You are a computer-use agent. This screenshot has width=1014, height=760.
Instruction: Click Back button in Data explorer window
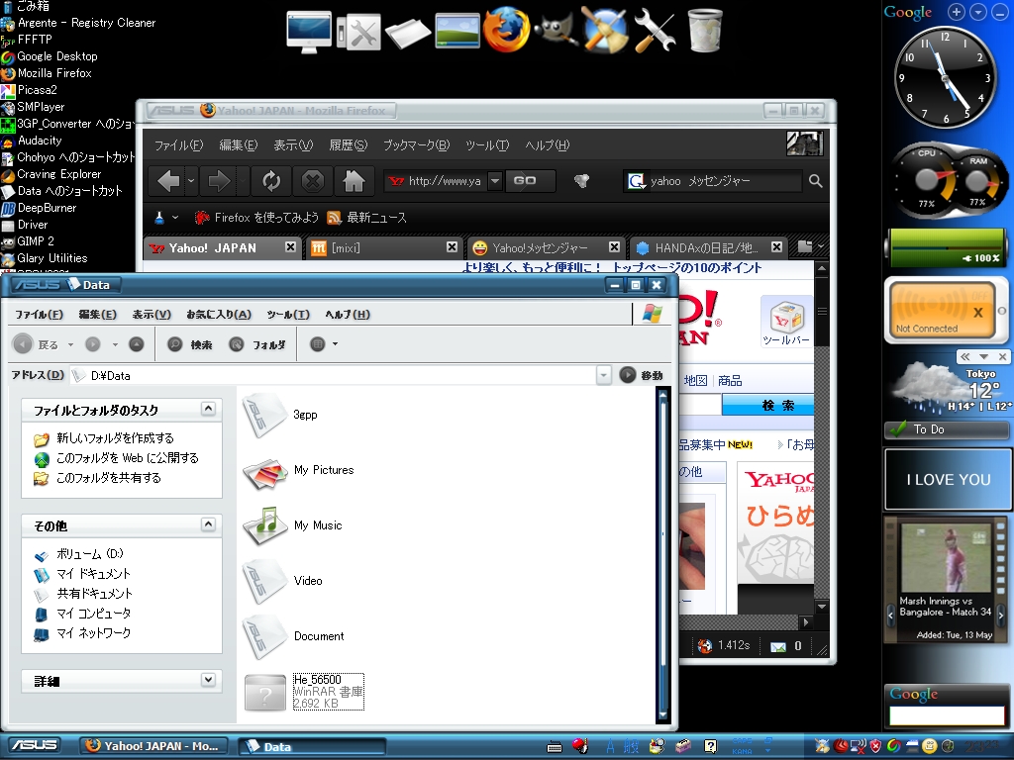point(36,344)
